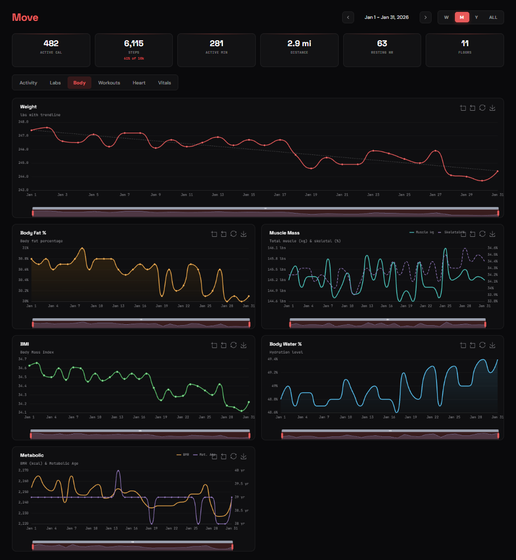Click the restore icon on Weight chart
Image resolution: width=516 pixels, height=560 pixels.
point(482,108)
